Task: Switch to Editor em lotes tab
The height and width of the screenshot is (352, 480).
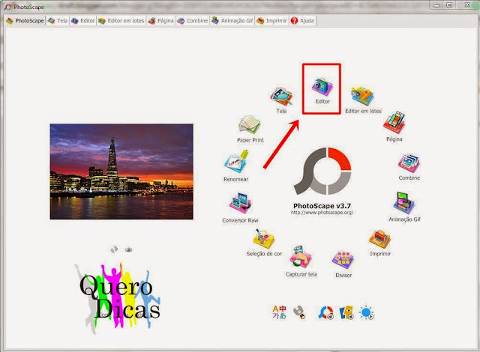Action: pos(121,21)
